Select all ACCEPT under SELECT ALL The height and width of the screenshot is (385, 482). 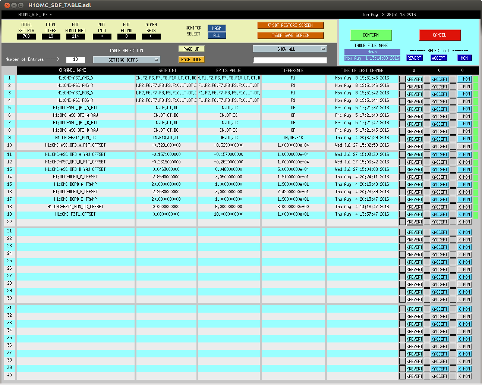439,58
